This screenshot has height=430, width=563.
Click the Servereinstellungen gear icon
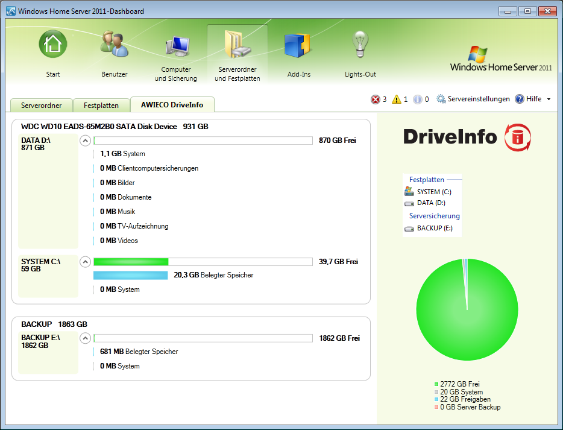coord(441,99)
